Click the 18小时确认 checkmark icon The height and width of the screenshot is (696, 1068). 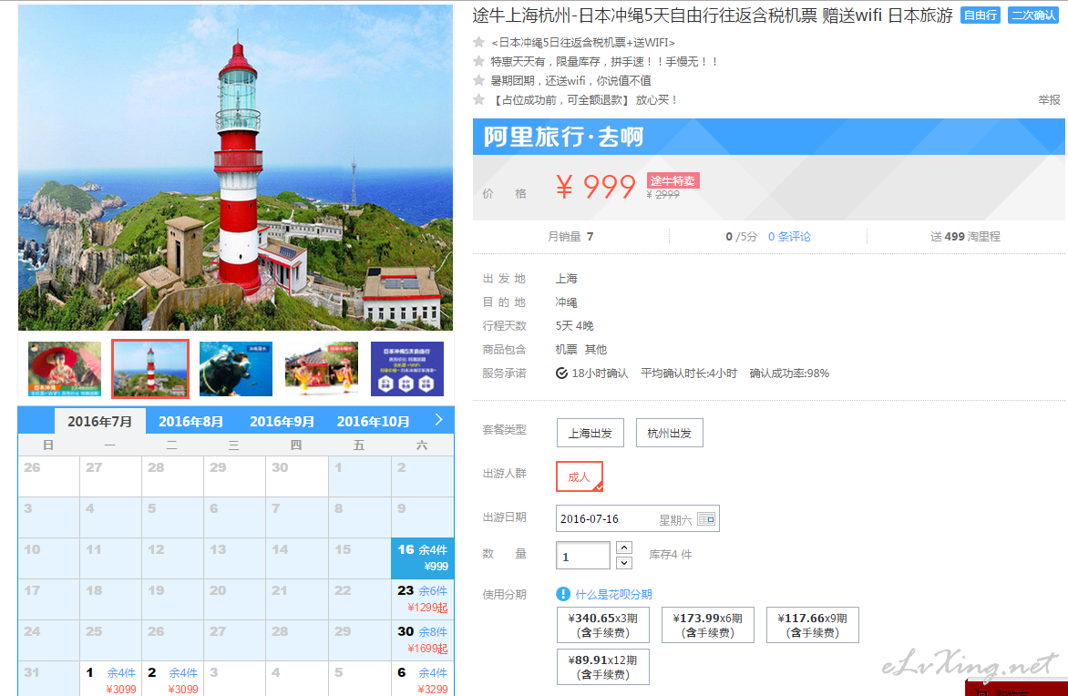562,374
